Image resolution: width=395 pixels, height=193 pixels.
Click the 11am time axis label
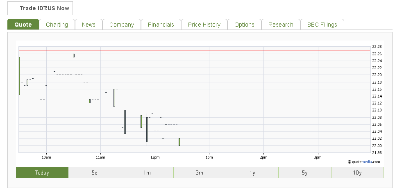coord(100,157)
